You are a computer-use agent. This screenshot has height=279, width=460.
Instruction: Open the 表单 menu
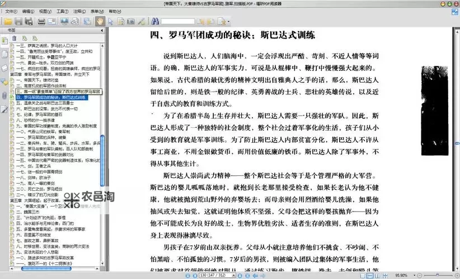pyautogui.click(x=97, y=11)
